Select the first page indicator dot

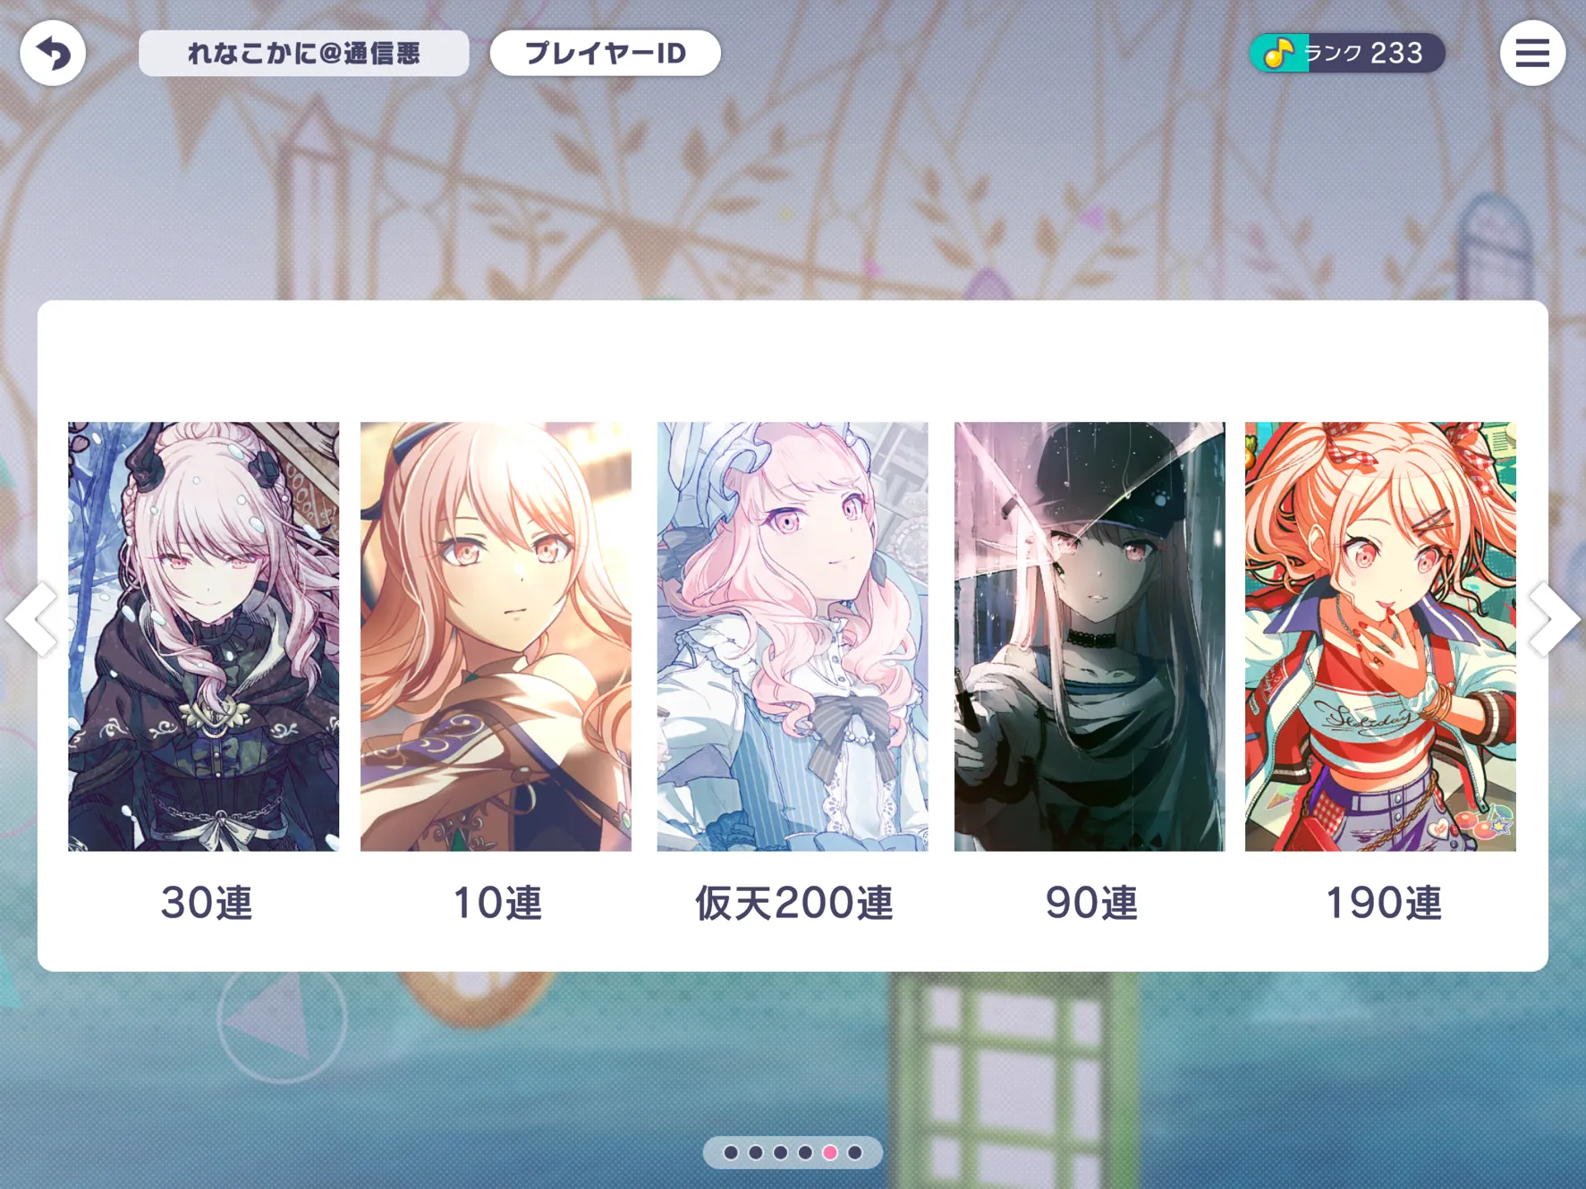[731, 1152]
